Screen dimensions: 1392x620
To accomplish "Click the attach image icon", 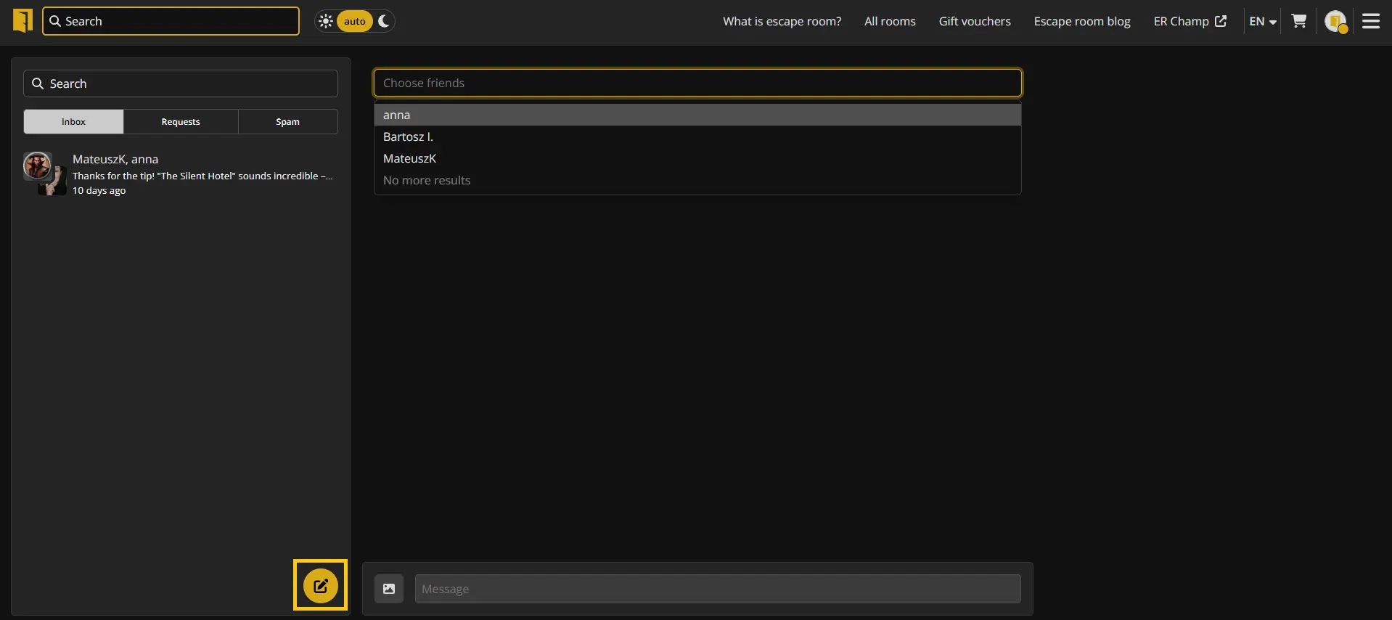I will 389,589.
